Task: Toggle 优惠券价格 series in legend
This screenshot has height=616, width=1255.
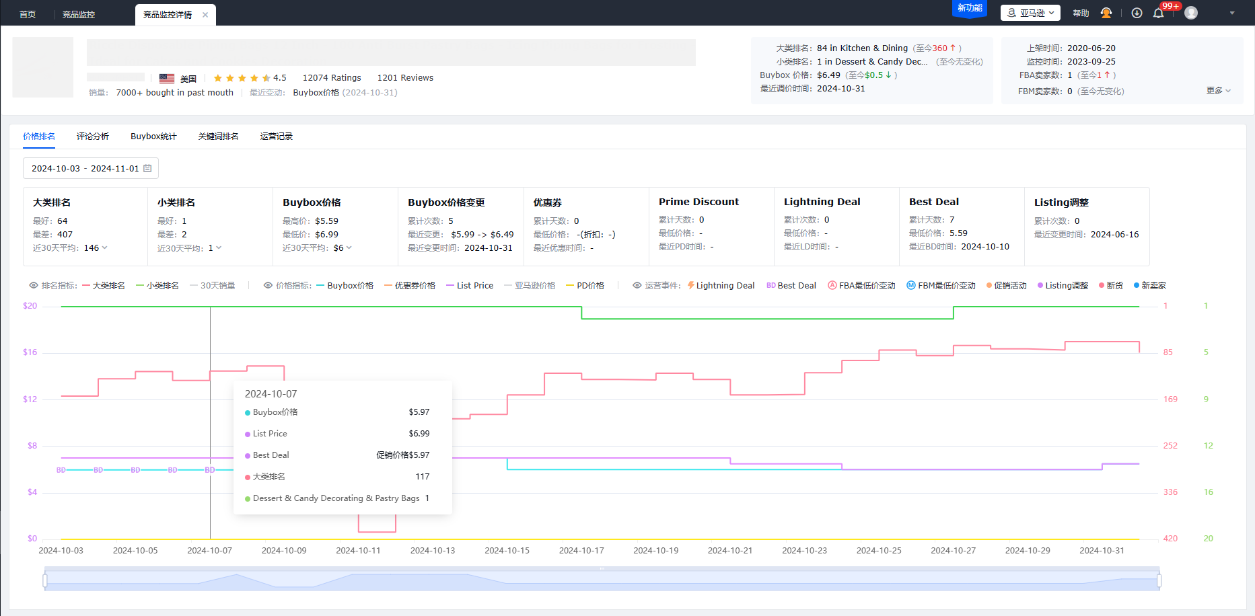Action: 410,285
